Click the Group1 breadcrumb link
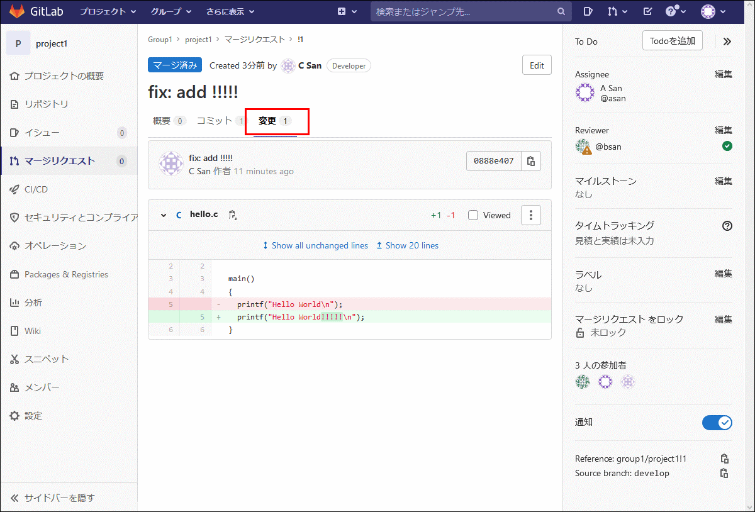The height and width of the screenshot is (512, 755). [x=160, y=39]
